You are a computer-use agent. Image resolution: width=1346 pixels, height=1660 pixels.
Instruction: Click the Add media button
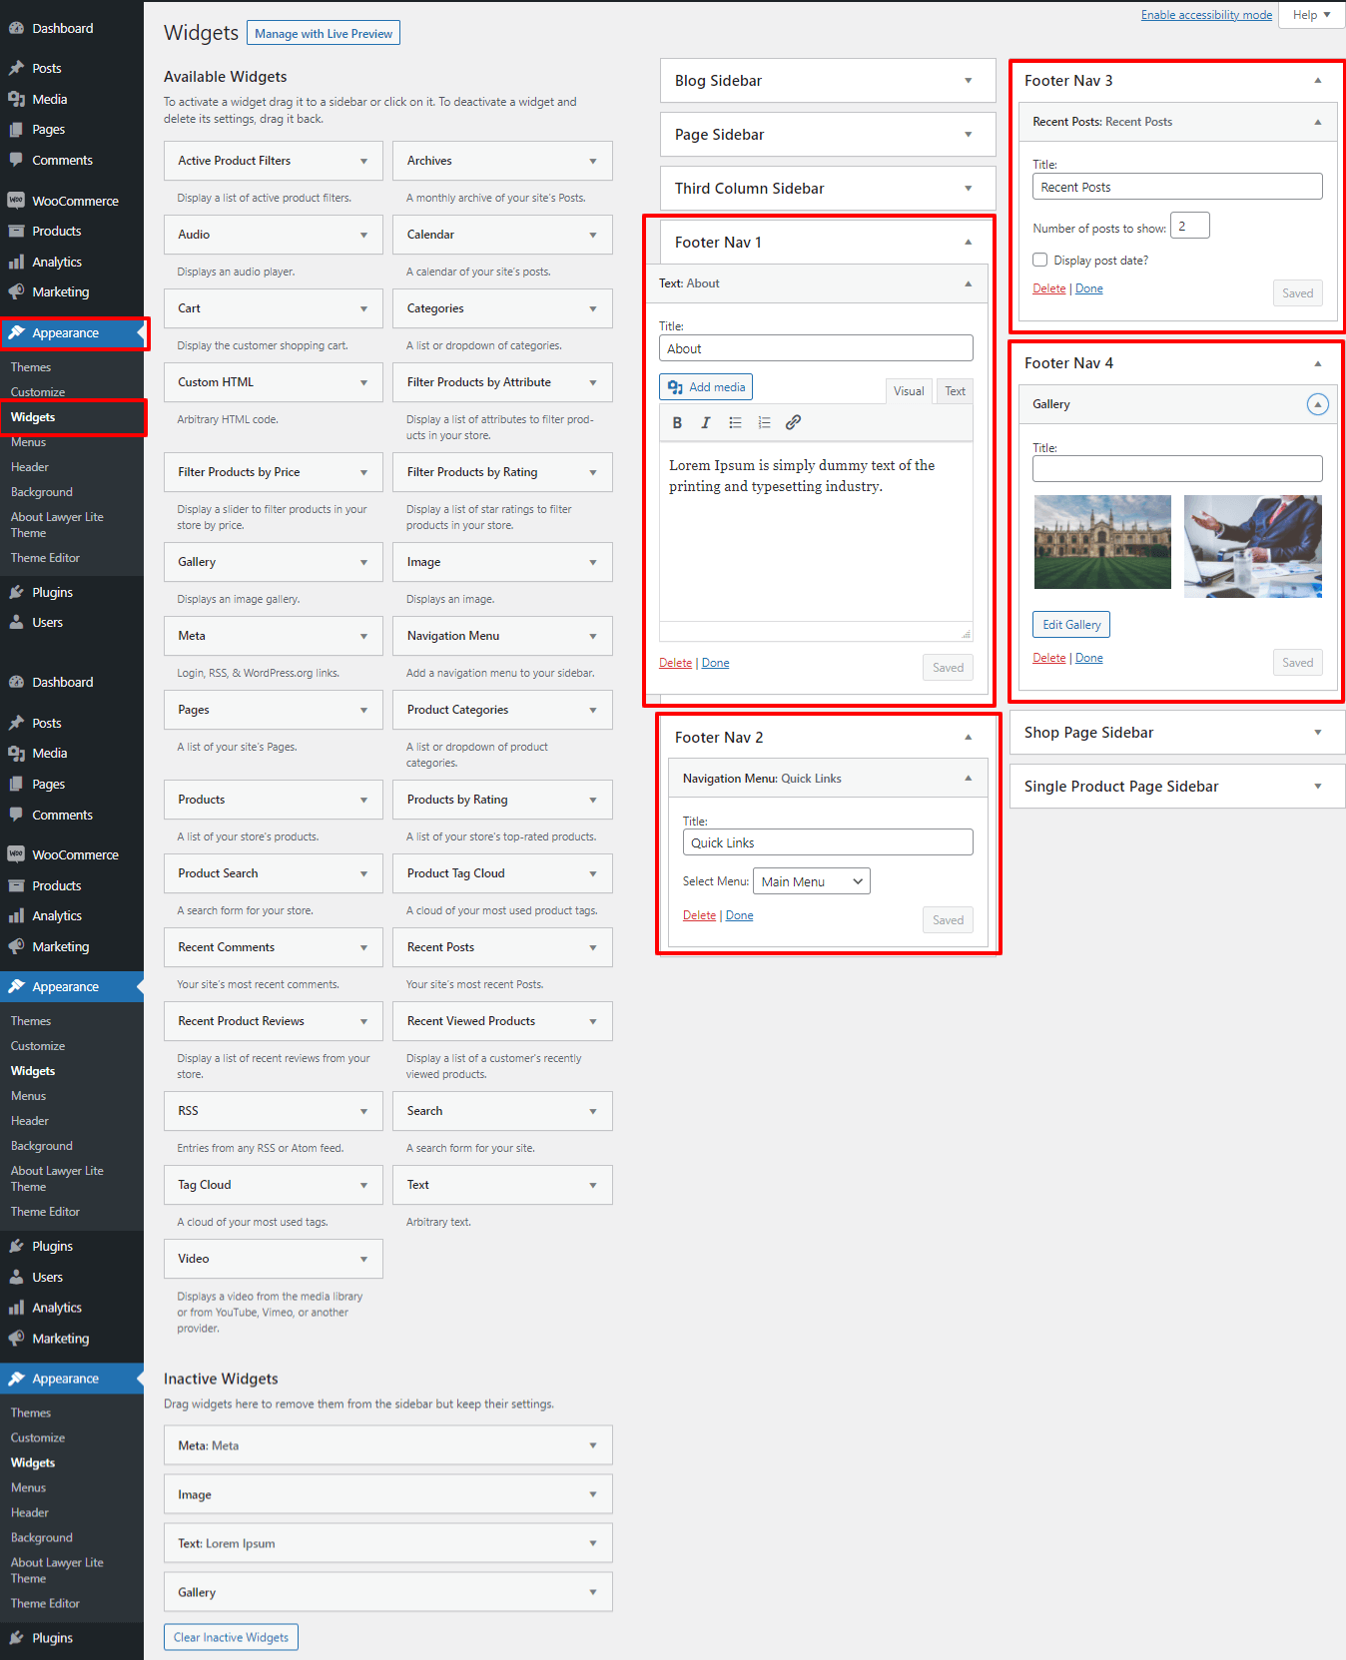coord(706,387)
